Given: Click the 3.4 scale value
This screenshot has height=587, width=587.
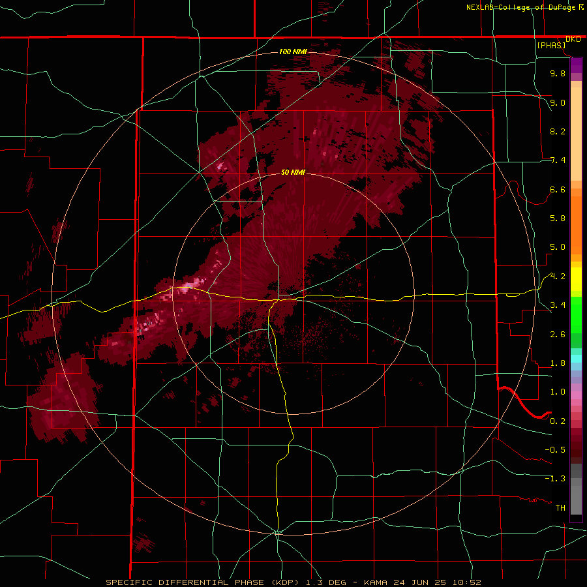Looking at the screenshot, I should 558,305.
